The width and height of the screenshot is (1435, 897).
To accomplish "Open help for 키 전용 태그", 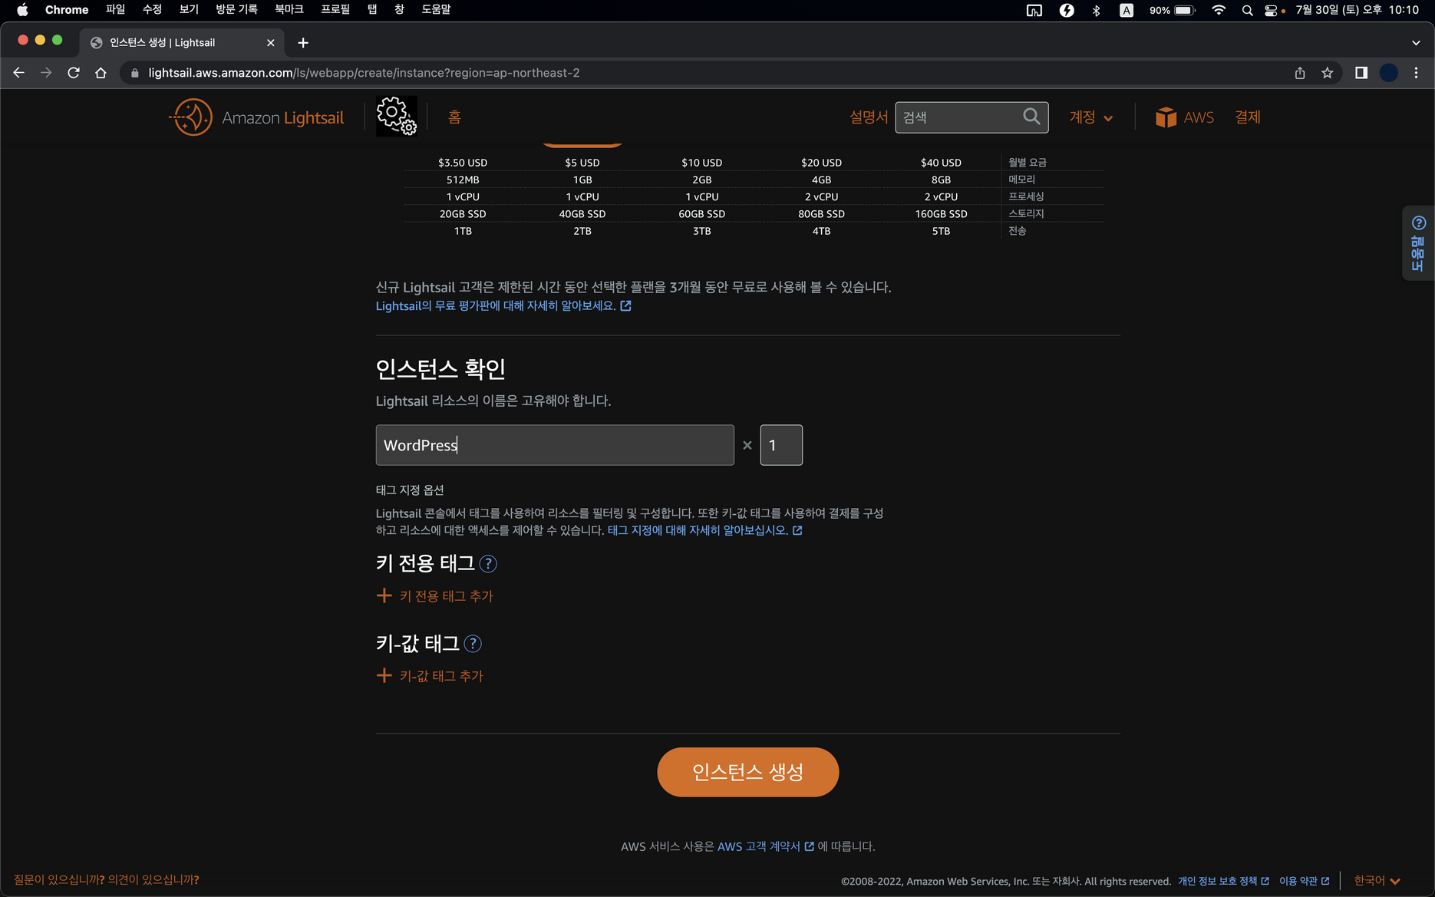I will click(488, 564).
